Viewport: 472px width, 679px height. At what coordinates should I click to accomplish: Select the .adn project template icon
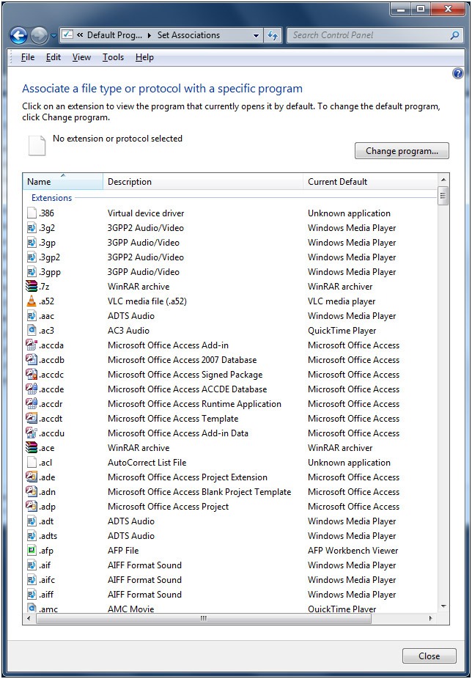point(32,492)
